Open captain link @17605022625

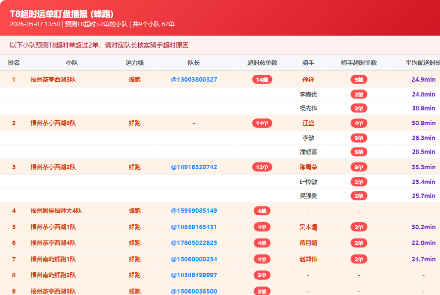tap(194, 243)
